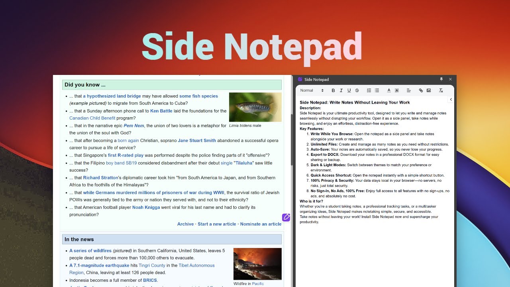Open the Normal heading style dropdown
This screenshot has width=510, height=287.
pyautogui.click(x=312, y=90)
